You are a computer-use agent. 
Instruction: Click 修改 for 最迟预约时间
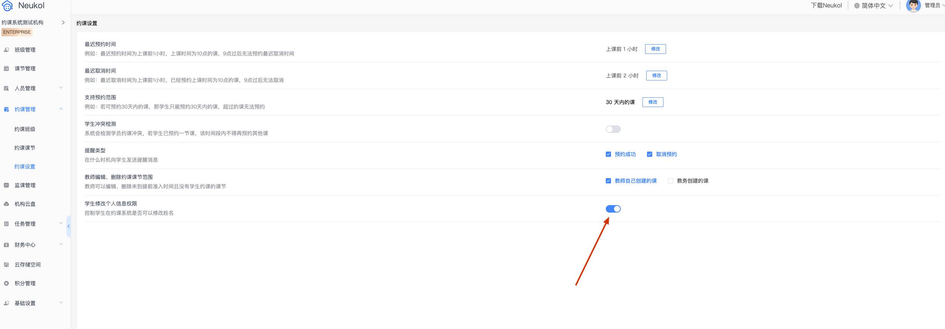pos(655,49)
